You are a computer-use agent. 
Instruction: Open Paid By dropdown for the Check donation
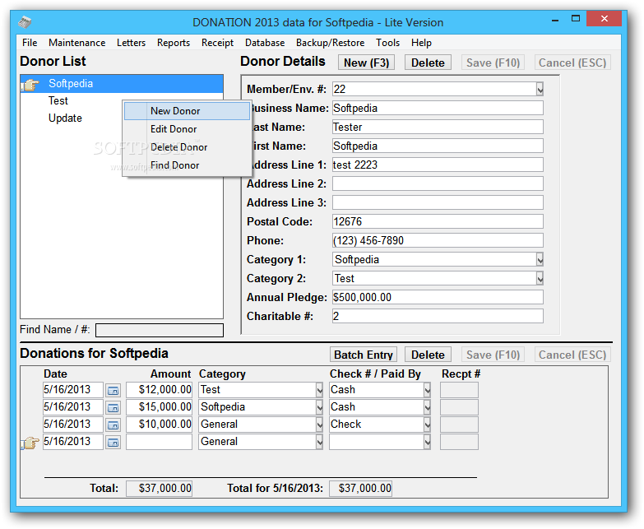427,425
